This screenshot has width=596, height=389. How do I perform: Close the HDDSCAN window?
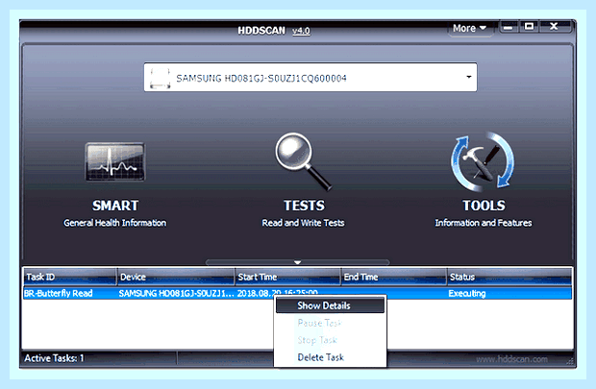554,27
